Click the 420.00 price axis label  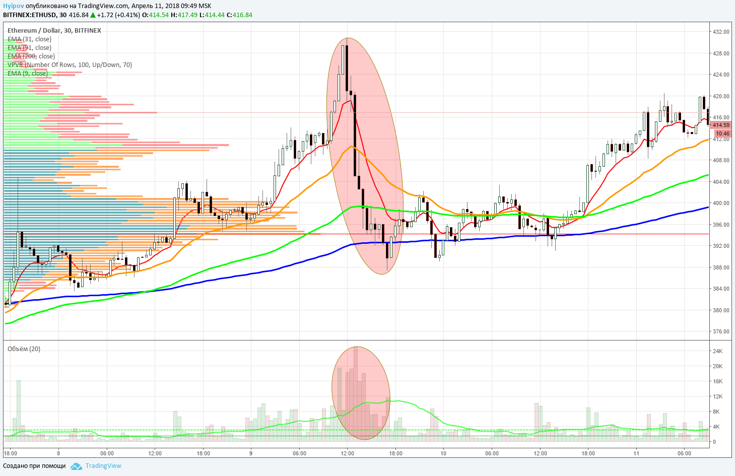coord(721,96)
